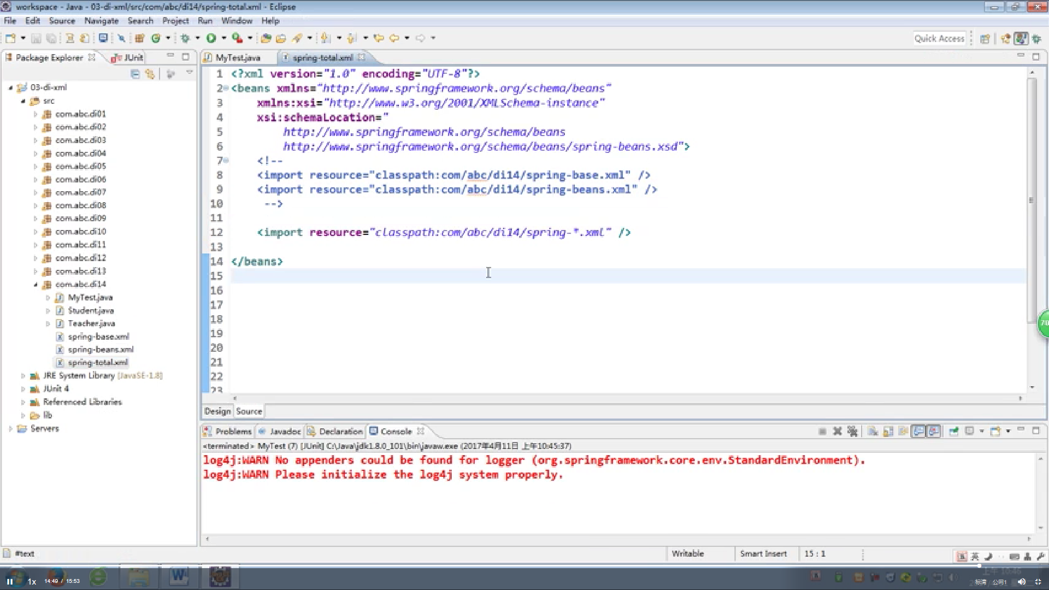
Task: Minimize the Package Explorer view
Action: (170, 56)
